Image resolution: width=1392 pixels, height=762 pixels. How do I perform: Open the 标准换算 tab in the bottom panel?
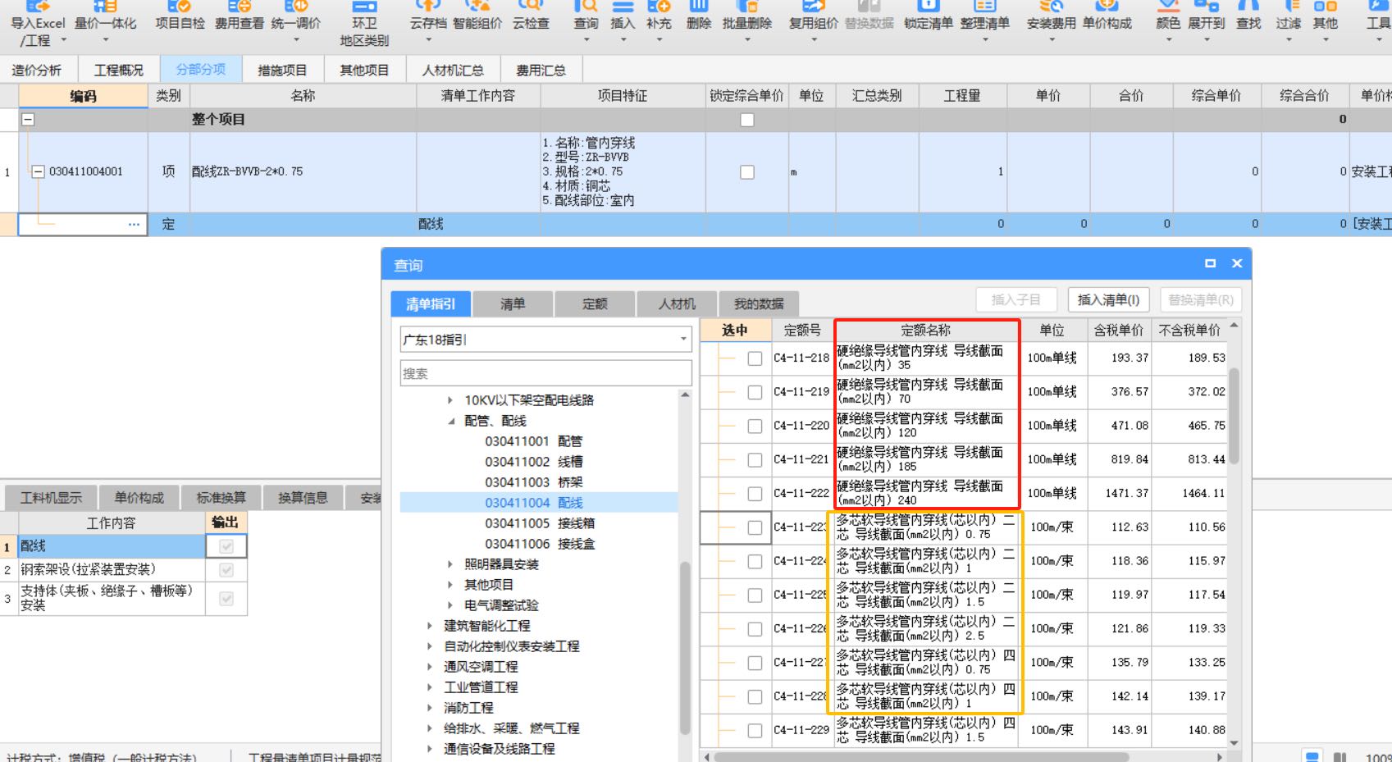221,498
